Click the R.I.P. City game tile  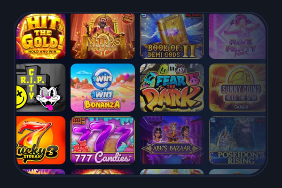41,87
